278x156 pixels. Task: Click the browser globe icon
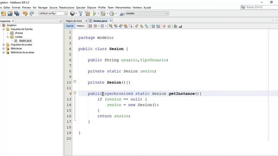coord(72,13)
